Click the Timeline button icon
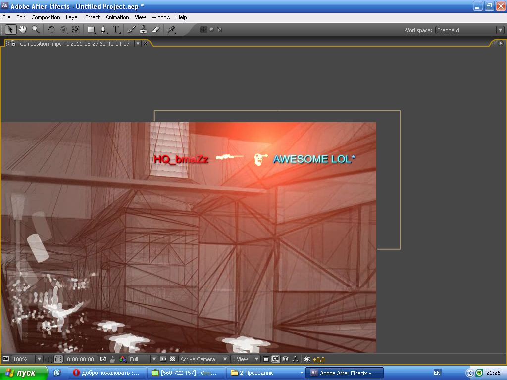 click(286, 359)
